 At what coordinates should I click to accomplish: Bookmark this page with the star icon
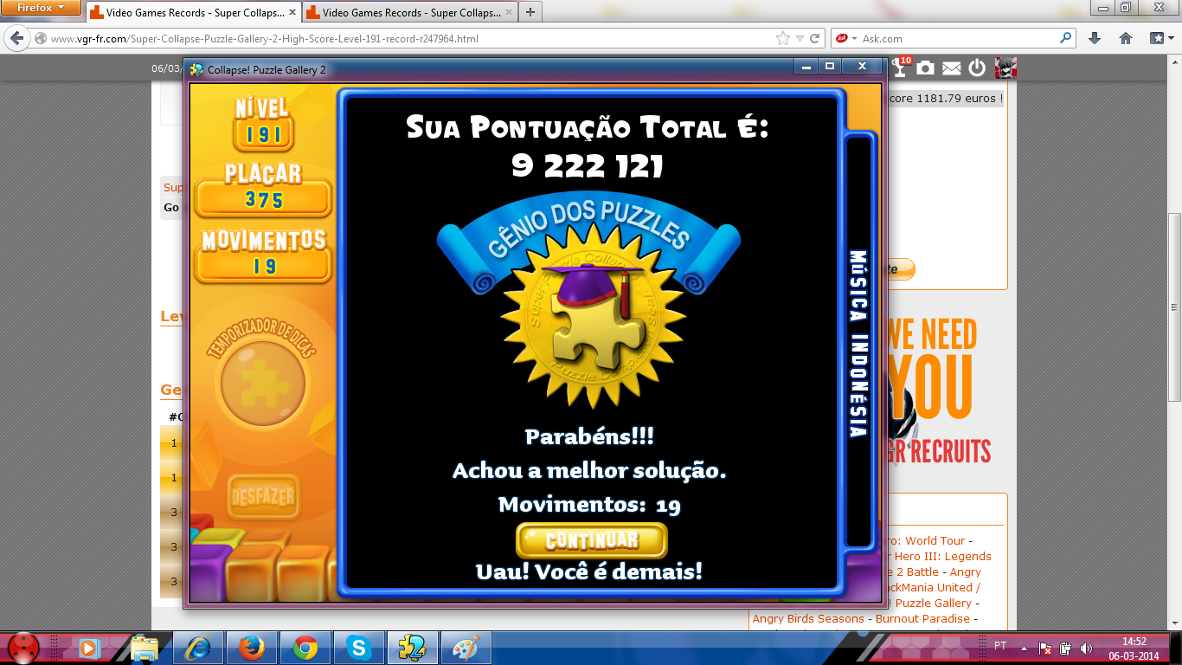(783, 38)
